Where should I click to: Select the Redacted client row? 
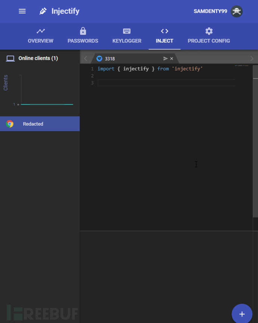(40, 124)
